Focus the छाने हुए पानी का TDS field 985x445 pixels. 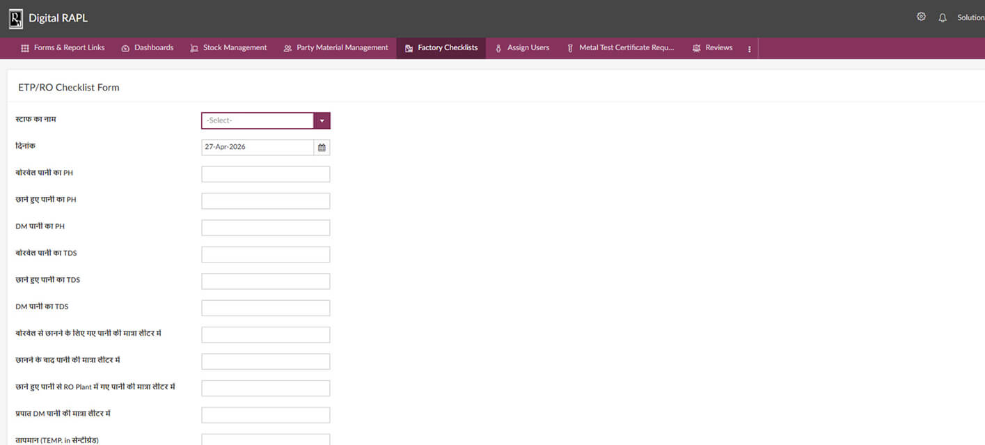click(266, 281)
